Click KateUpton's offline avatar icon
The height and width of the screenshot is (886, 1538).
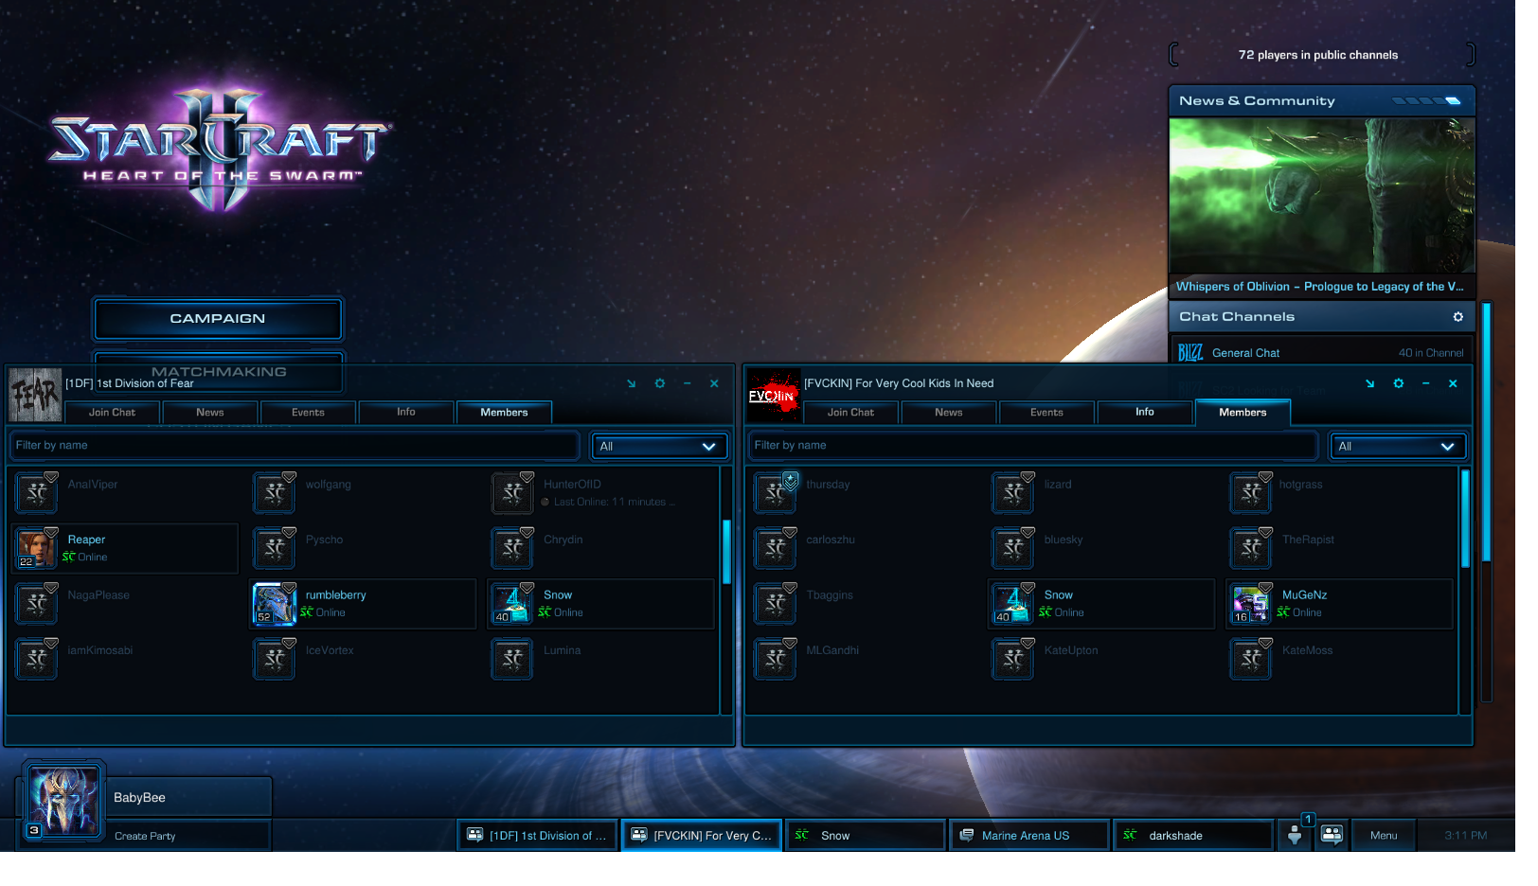click(1012, 659)
